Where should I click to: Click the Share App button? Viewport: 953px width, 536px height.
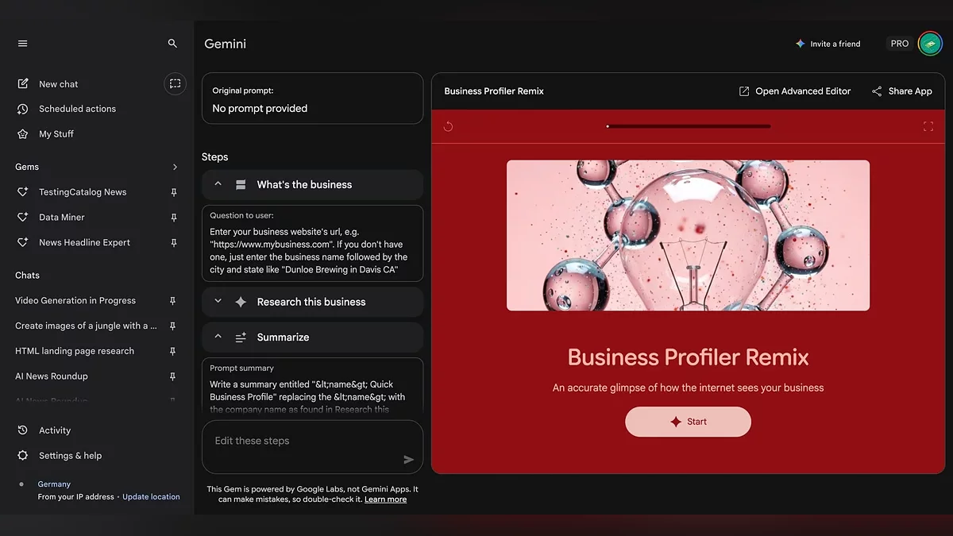pyautogui.click(x=901, y=91)
